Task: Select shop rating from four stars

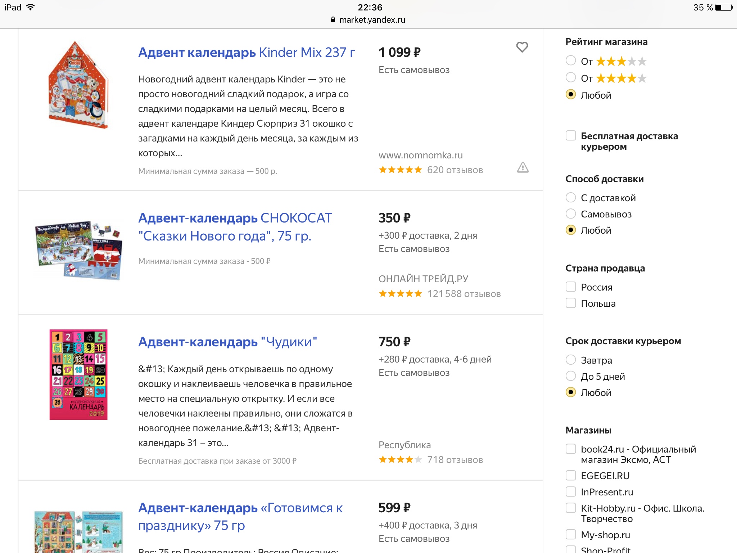Action: coord(571,77)
